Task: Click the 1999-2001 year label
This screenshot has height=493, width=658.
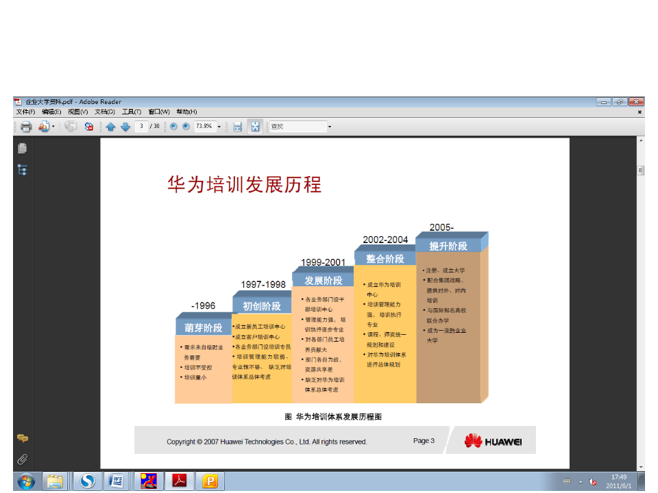Action: pyautogui.click(x=323, y=262)
